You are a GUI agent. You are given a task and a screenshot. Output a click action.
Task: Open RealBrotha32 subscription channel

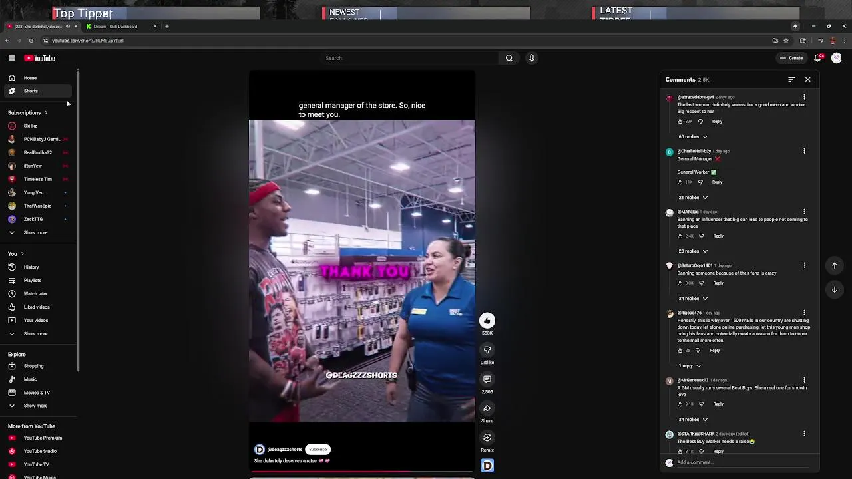click(37, 153)
